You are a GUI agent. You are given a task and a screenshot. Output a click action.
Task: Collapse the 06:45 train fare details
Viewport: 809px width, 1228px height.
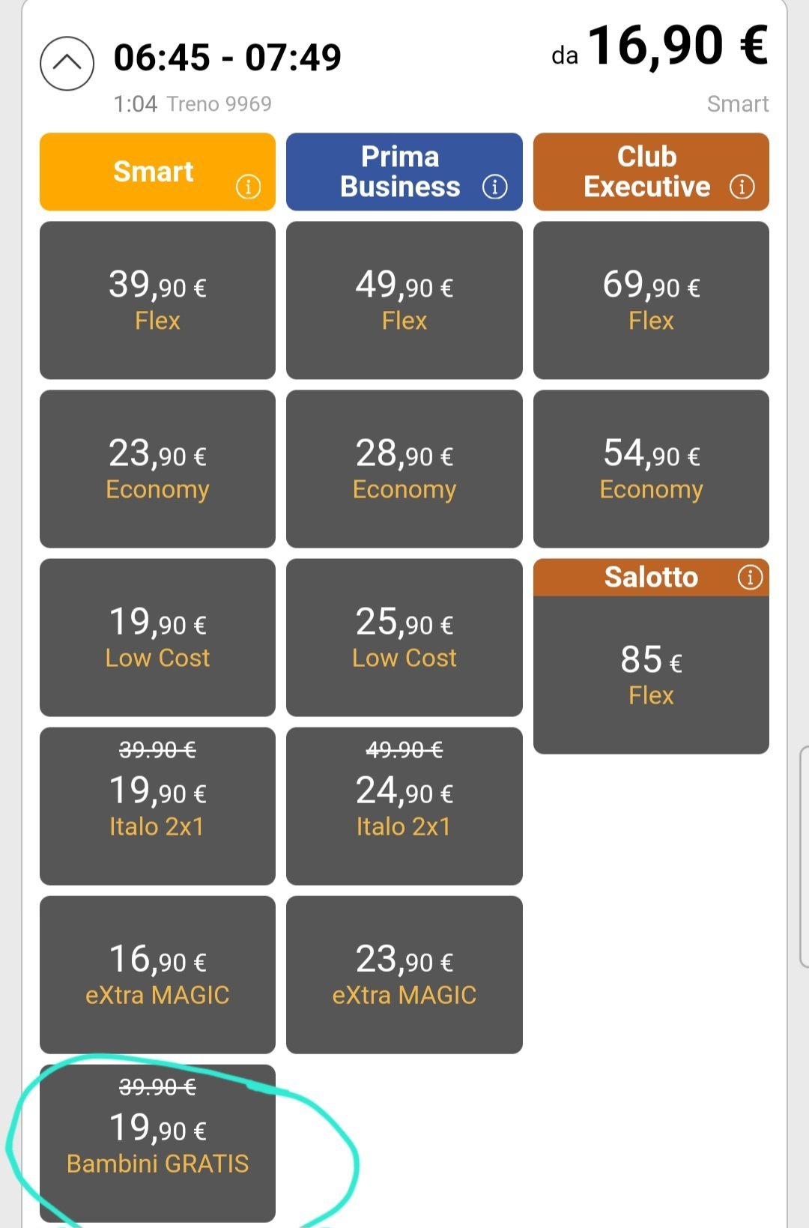(67, 64)
